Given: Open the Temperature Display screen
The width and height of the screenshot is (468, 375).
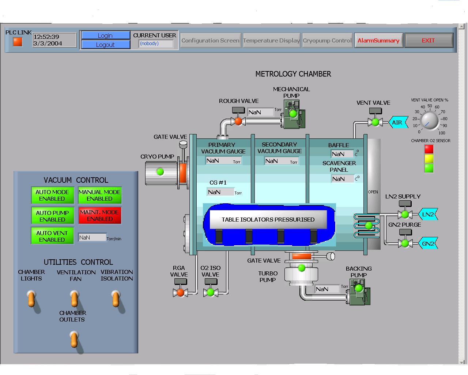Looking at the screenshot, I should point(271,40).
